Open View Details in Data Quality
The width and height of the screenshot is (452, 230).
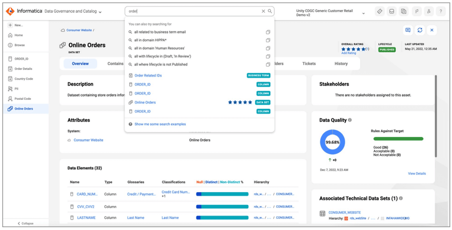click(417, 174)
